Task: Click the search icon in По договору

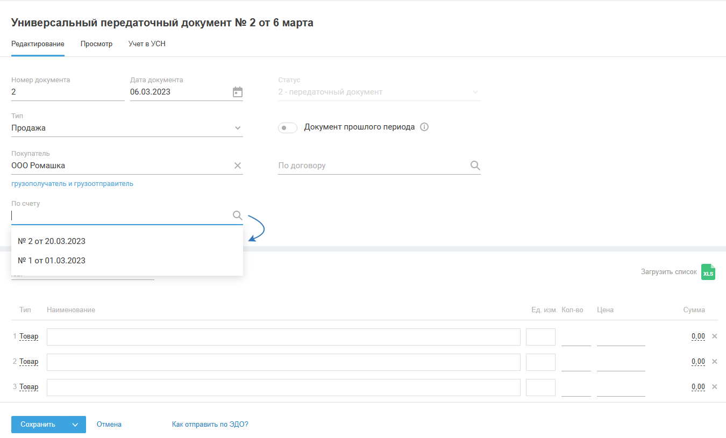Action: 475,166
